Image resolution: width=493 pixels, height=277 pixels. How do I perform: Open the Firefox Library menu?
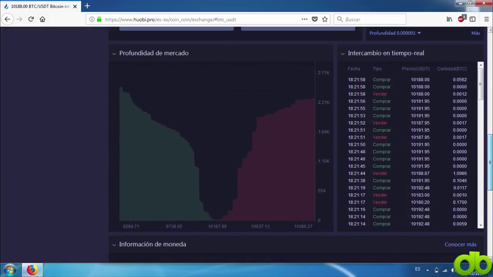449,19
